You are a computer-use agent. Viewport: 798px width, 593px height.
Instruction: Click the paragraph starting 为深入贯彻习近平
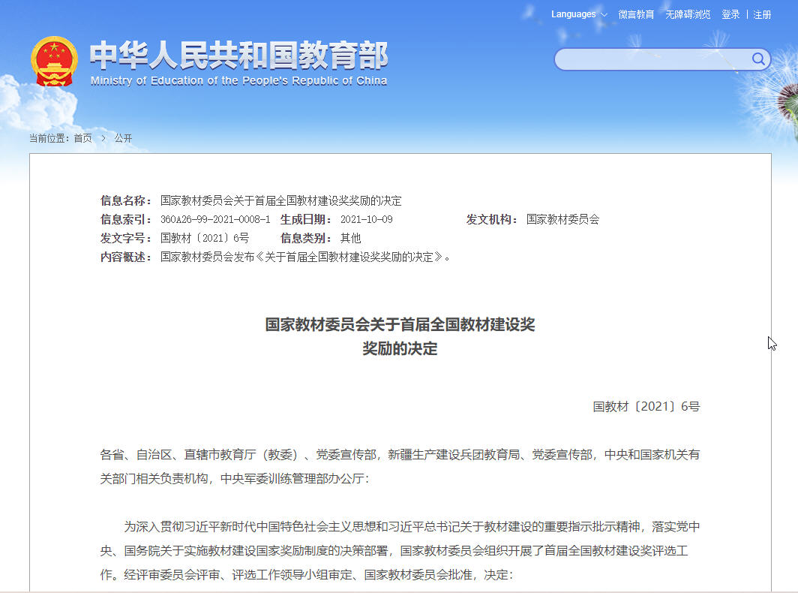tap(400, 551)
